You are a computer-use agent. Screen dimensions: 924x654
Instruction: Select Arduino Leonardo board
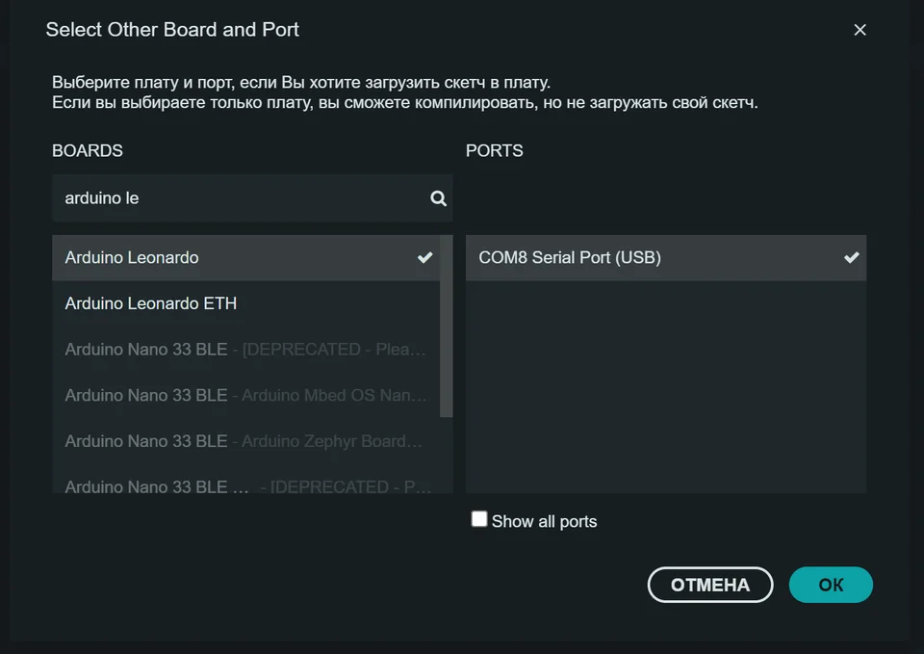click(245, 258)
